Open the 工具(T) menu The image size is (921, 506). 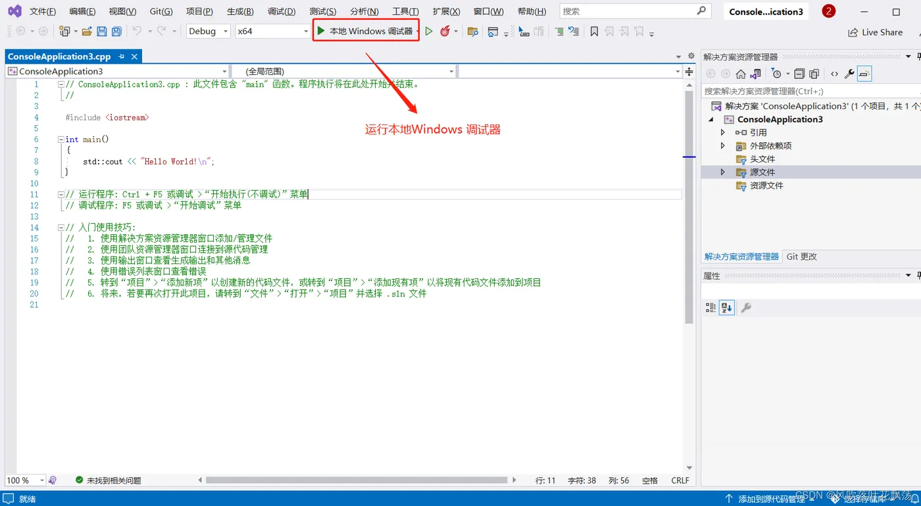point(405,11)
